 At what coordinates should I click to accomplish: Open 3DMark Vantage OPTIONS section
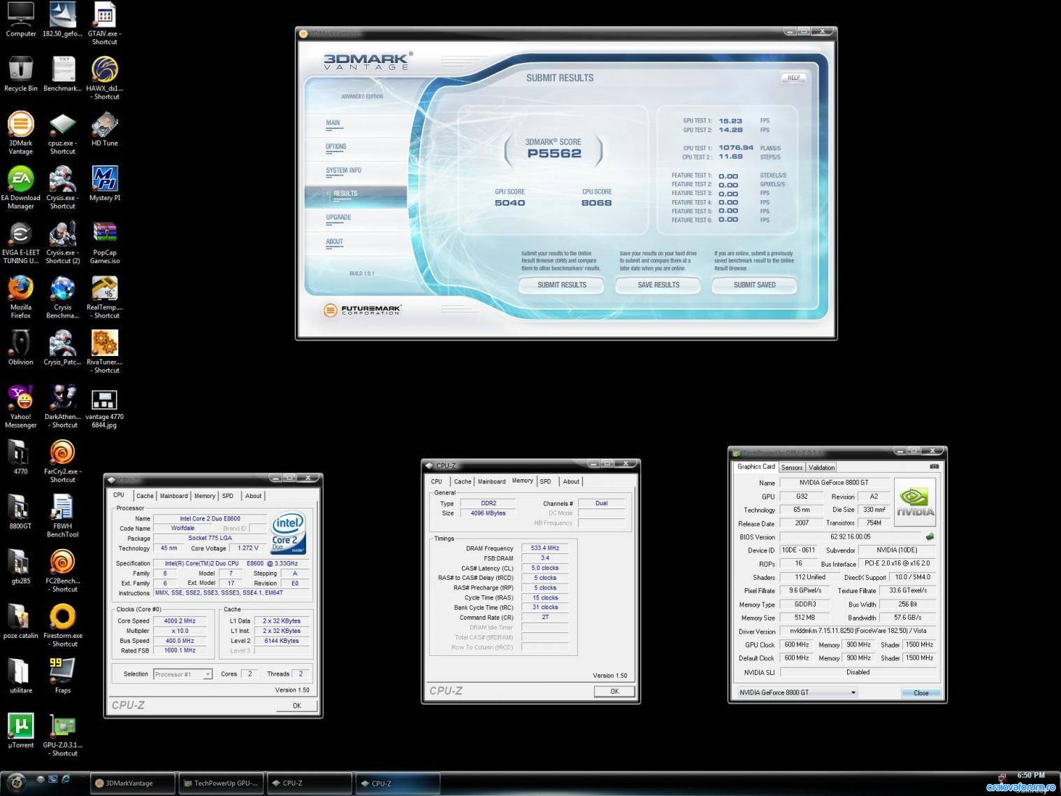coord(335,147)
